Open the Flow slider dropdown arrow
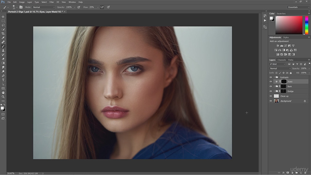The height and width of the screenshot is (175, 311). point(98,7)
